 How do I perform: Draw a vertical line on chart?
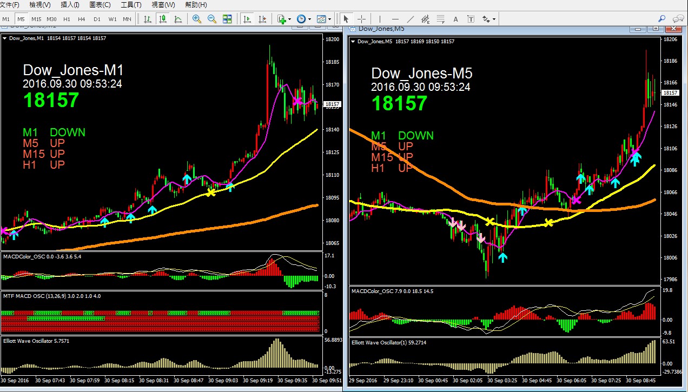click(380, 19)
